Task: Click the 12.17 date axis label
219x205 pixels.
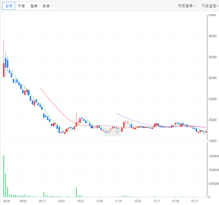Action: [x=156, y=201]
